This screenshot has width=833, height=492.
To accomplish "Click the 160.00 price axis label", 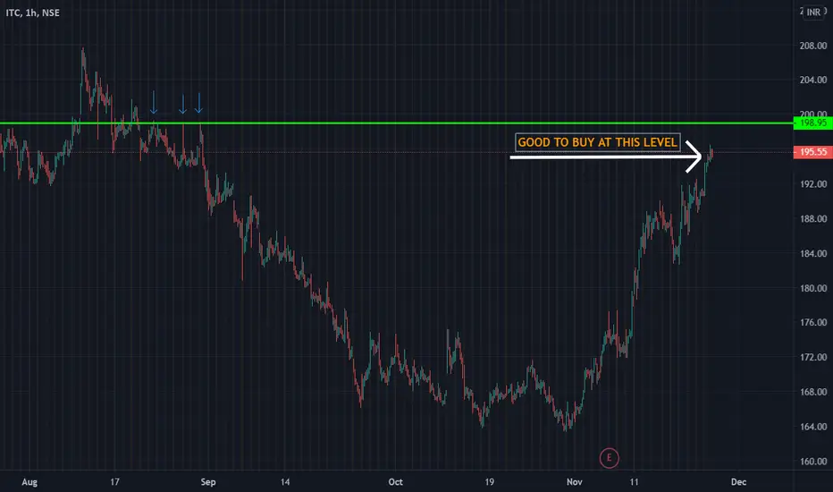I will pos(812,462).
